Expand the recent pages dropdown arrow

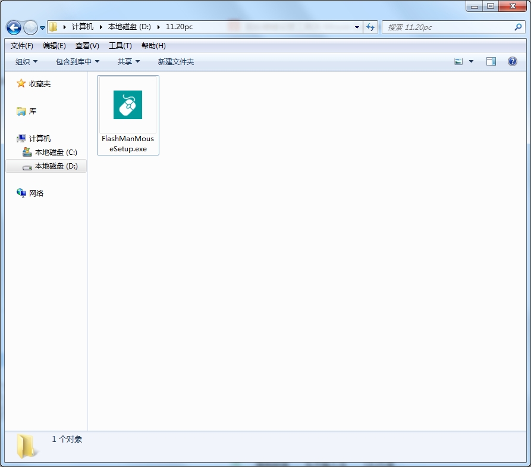coord(43,28)
